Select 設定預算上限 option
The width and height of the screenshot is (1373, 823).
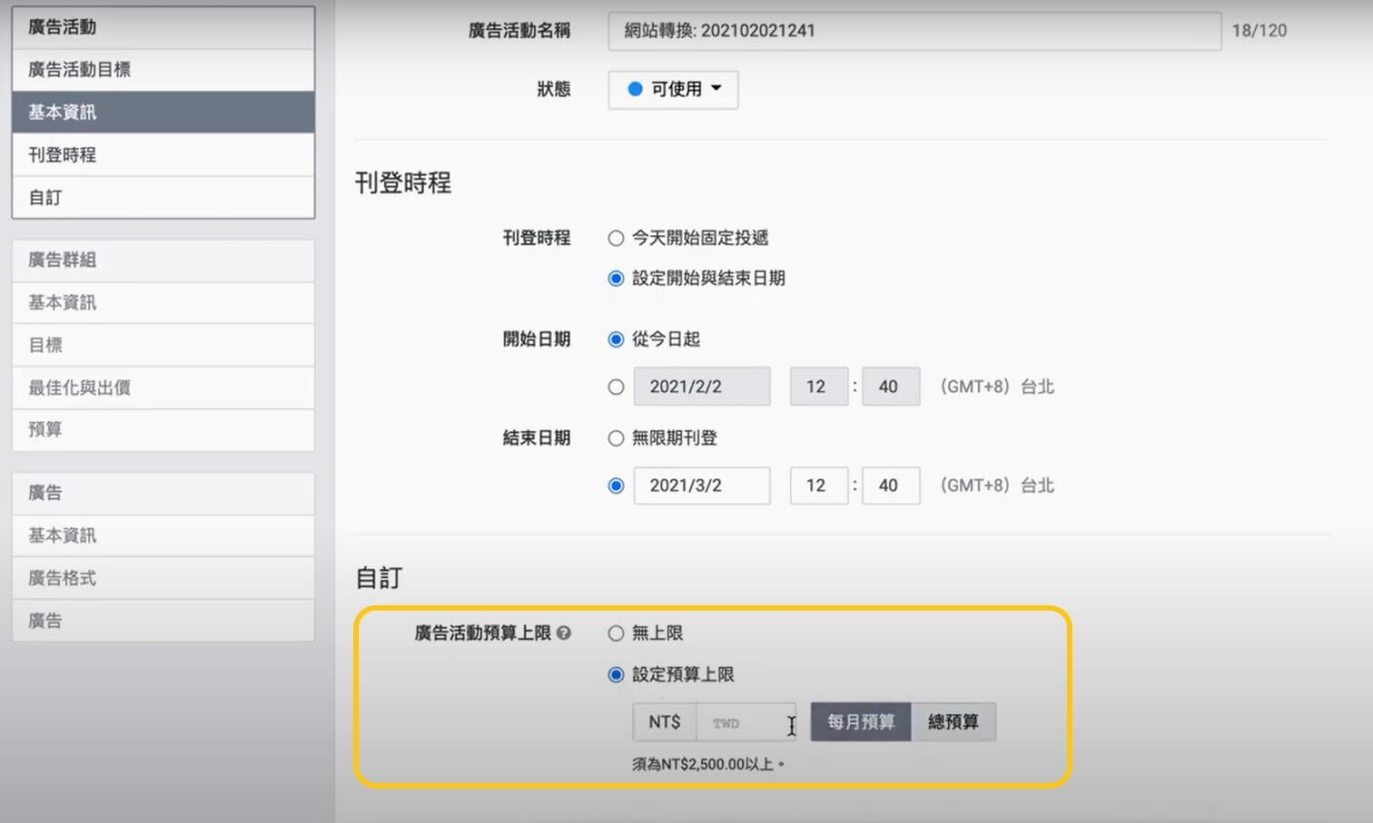(x=616, y=674)
